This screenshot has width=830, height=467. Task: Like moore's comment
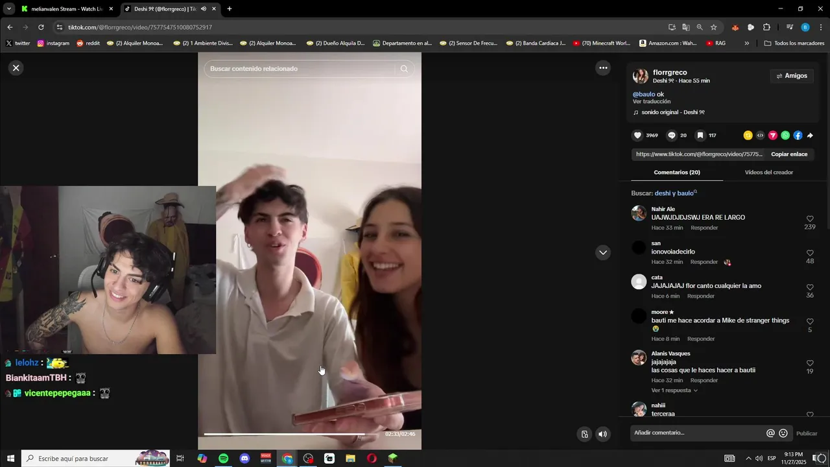pyautogui.click(x=810, y=322)
